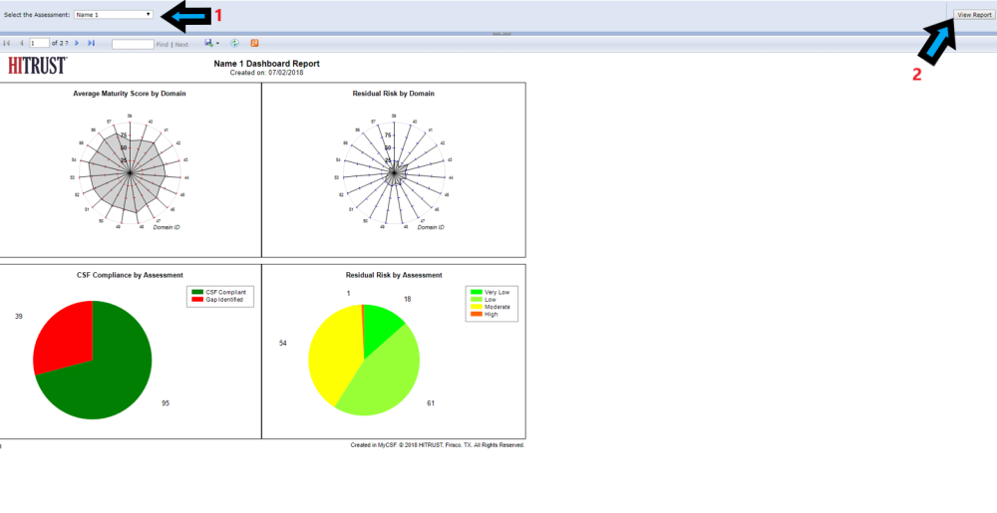Refresh the report with green arrows icon

(x=234, y=43)
